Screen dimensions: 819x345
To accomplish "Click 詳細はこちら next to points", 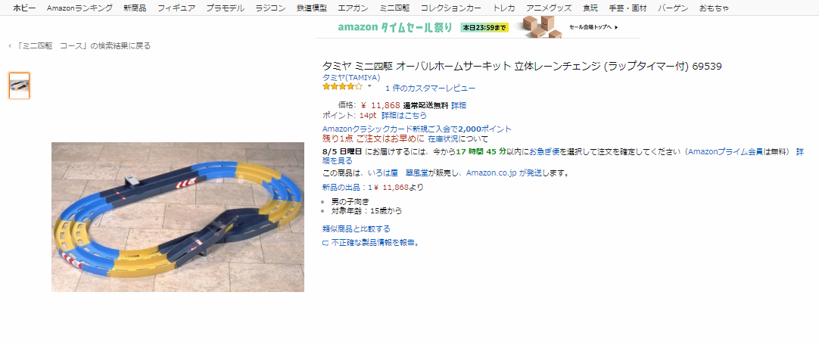I will coord(403,115).
